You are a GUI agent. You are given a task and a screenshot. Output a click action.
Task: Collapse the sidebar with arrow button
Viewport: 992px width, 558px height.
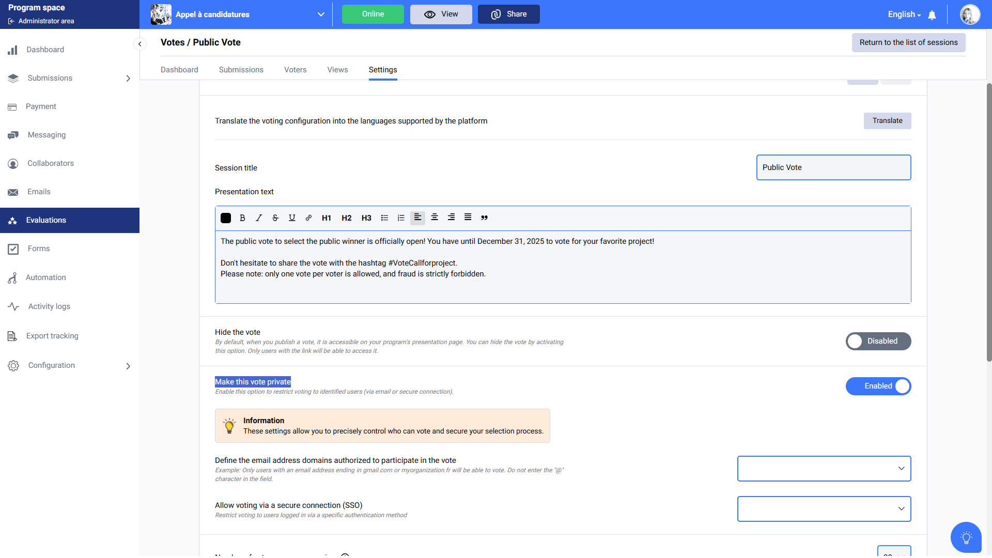tap(139, 44)
